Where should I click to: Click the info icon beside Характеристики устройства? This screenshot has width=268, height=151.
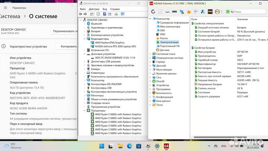[3, 46]
